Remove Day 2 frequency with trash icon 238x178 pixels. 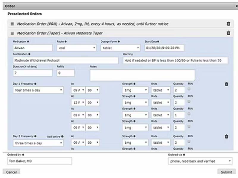[226, 137]
